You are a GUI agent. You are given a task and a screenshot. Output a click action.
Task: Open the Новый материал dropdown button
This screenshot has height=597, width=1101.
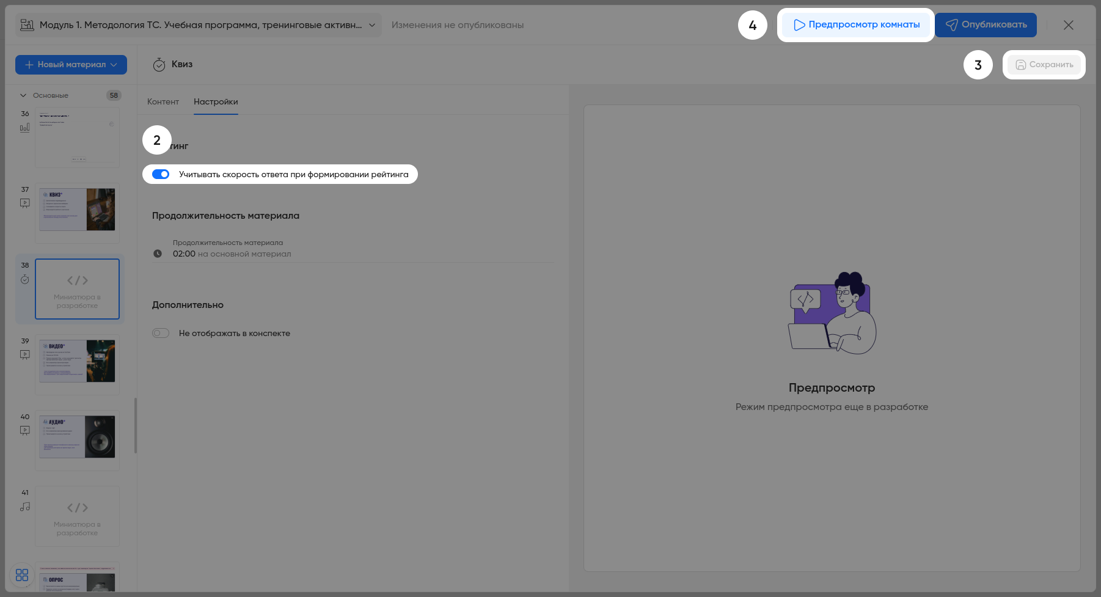[x=71, y=65]
